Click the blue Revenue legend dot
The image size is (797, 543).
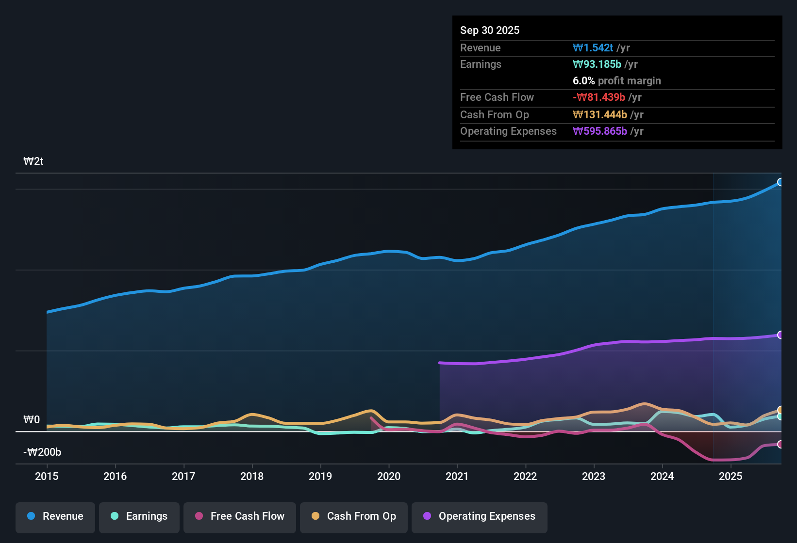tap(31, 516)
